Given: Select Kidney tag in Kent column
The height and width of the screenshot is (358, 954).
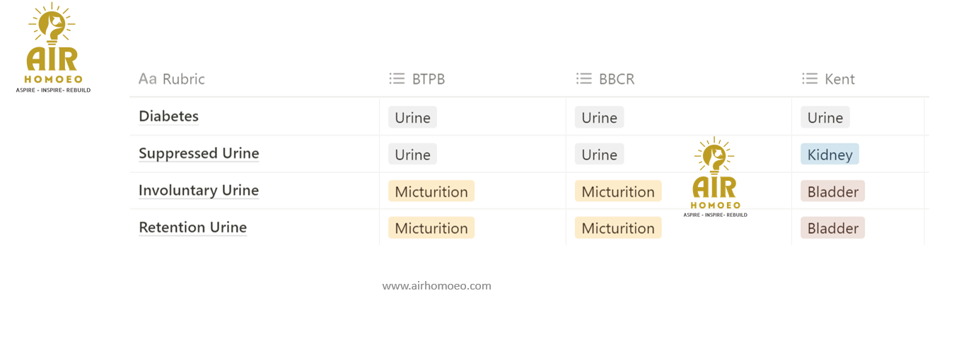Looking at the screenshot, I should [830, 155].
